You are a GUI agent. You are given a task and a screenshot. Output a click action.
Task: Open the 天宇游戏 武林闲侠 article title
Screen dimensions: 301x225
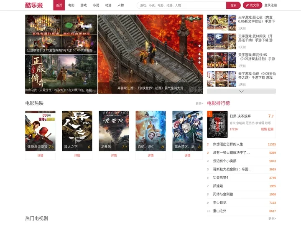255,38
